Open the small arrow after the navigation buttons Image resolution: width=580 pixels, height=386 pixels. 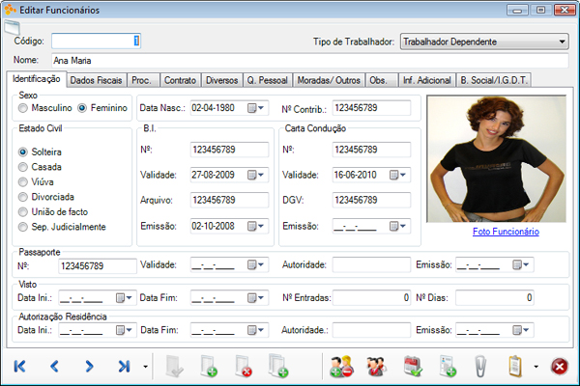point(145,367)
